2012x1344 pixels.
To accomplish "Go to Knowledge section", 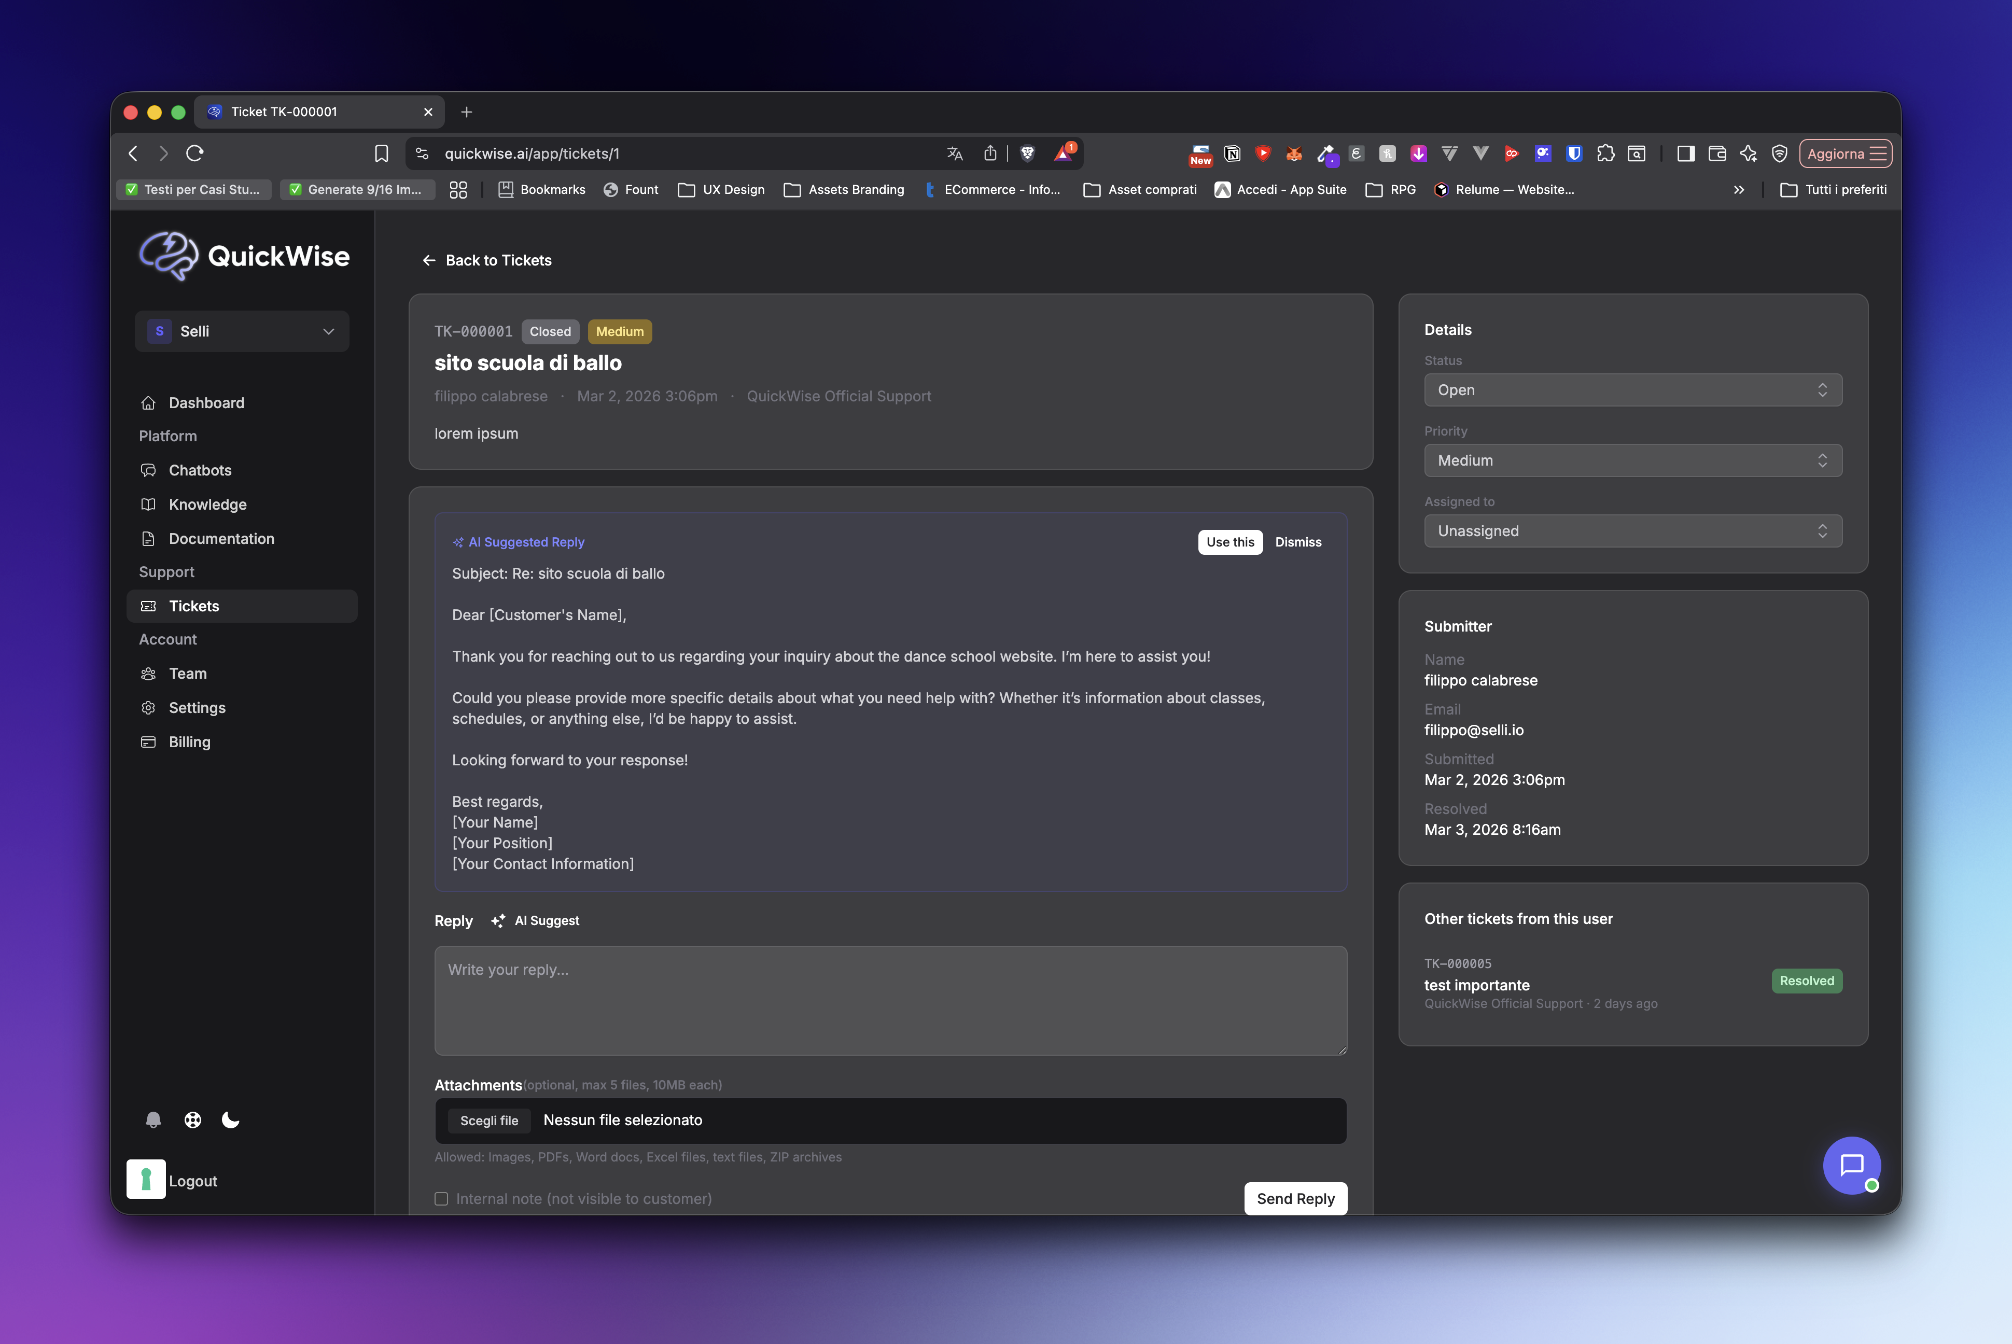I will 207,504.
